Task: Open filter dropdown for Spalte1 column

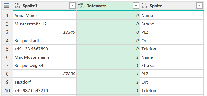Action: pyautogui.click(x=73, y=6)
